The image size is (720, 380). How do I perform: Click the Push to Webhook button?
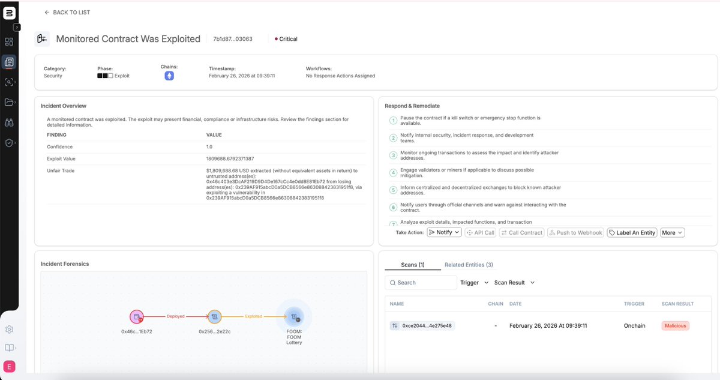click(x=575, y=232)
